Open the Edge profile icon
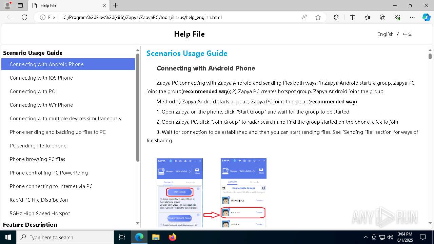The height and width of the screenshot is (244, 434). pyautogui.click(x=7, y=5)
